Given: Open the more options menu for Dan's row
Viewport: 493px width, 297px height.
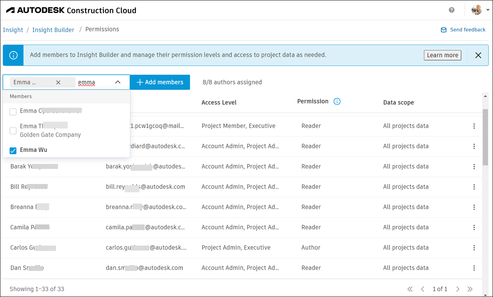Looking at the screenshot, I should 474,268.
